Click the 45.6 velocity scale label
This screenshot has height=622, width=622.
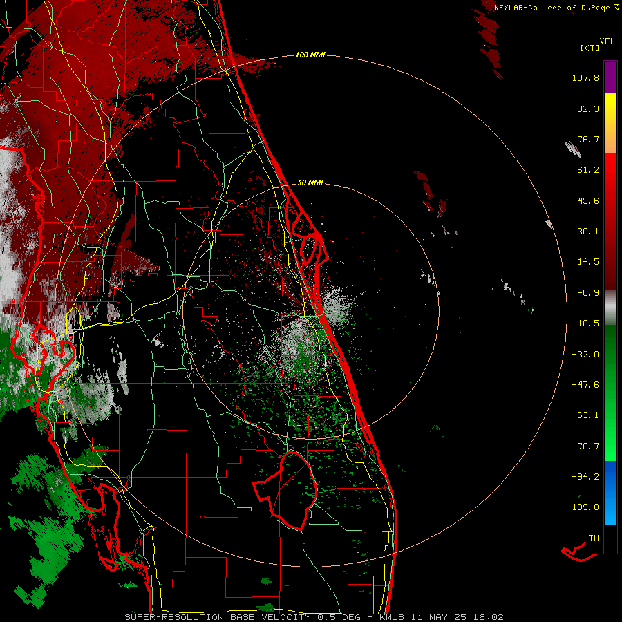click(588, 200)
